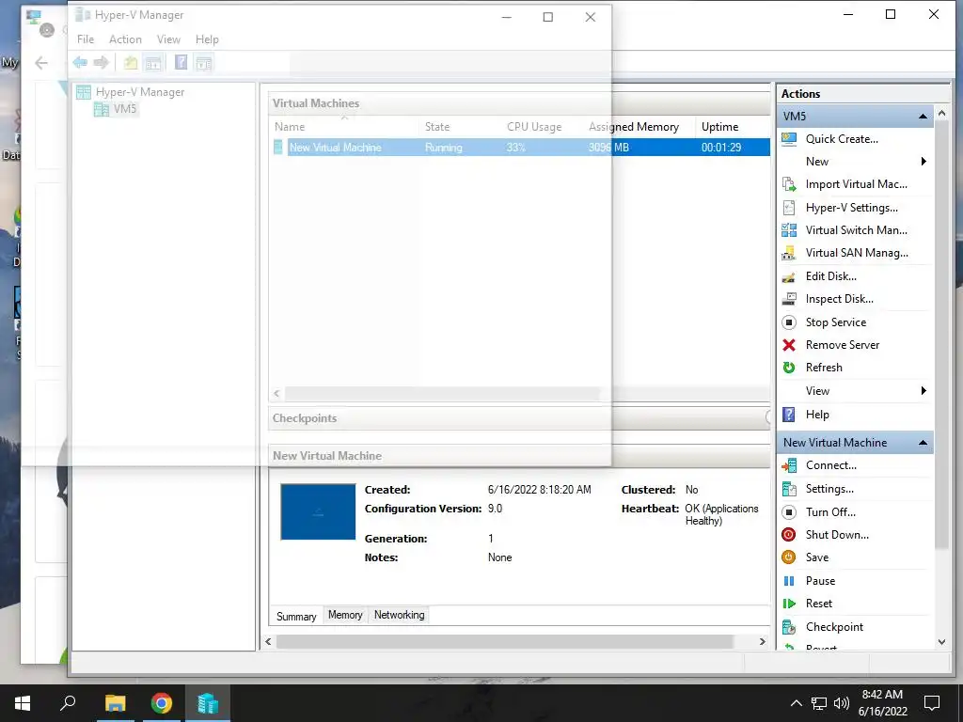This screenshot has width=963, height=722.
Task: Open the View menu in menu bar
Action: click(168, 39)
